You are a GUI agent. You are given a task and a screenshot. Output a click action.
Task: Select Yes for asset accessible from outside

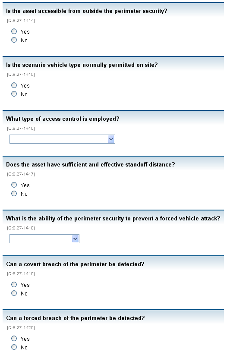[14, 31]
